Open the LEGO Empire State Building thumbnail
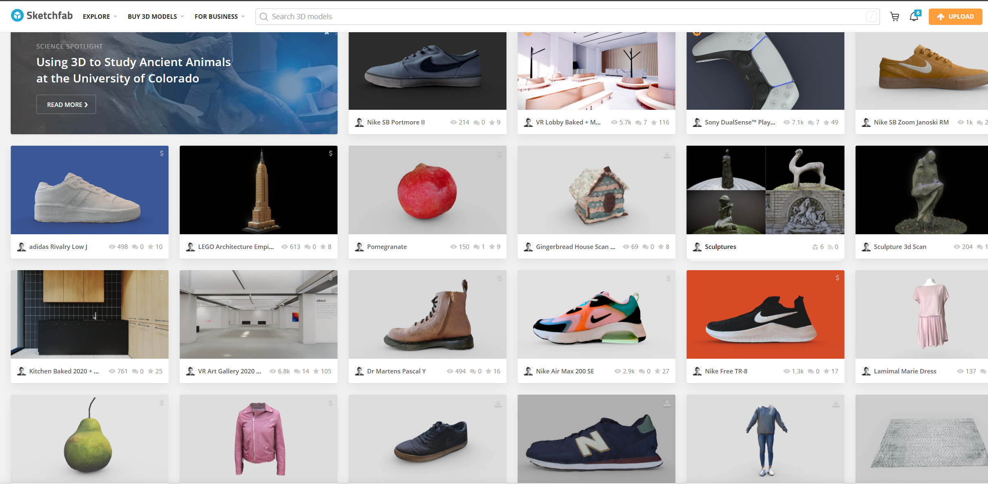 (x=258, y=190)
